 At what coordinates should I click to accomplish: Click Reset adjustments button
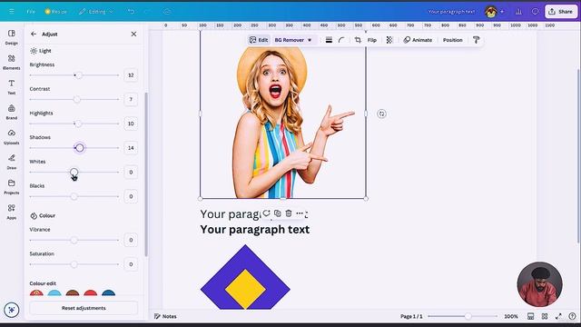[84, 308]
